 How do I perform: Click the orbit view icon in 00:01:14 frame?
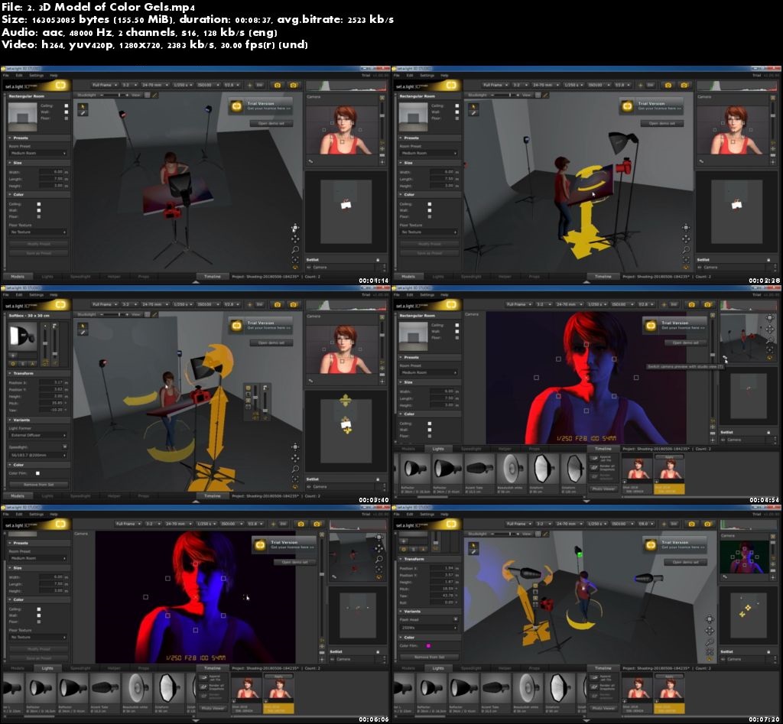click(x=295, y=228)
